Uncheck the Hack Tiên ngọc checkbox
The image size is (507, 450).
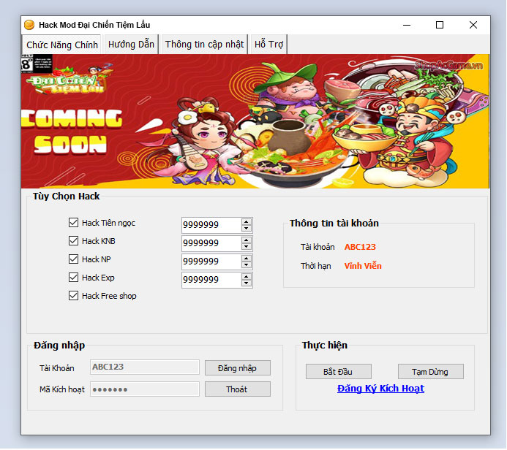(x=73, y=222)
